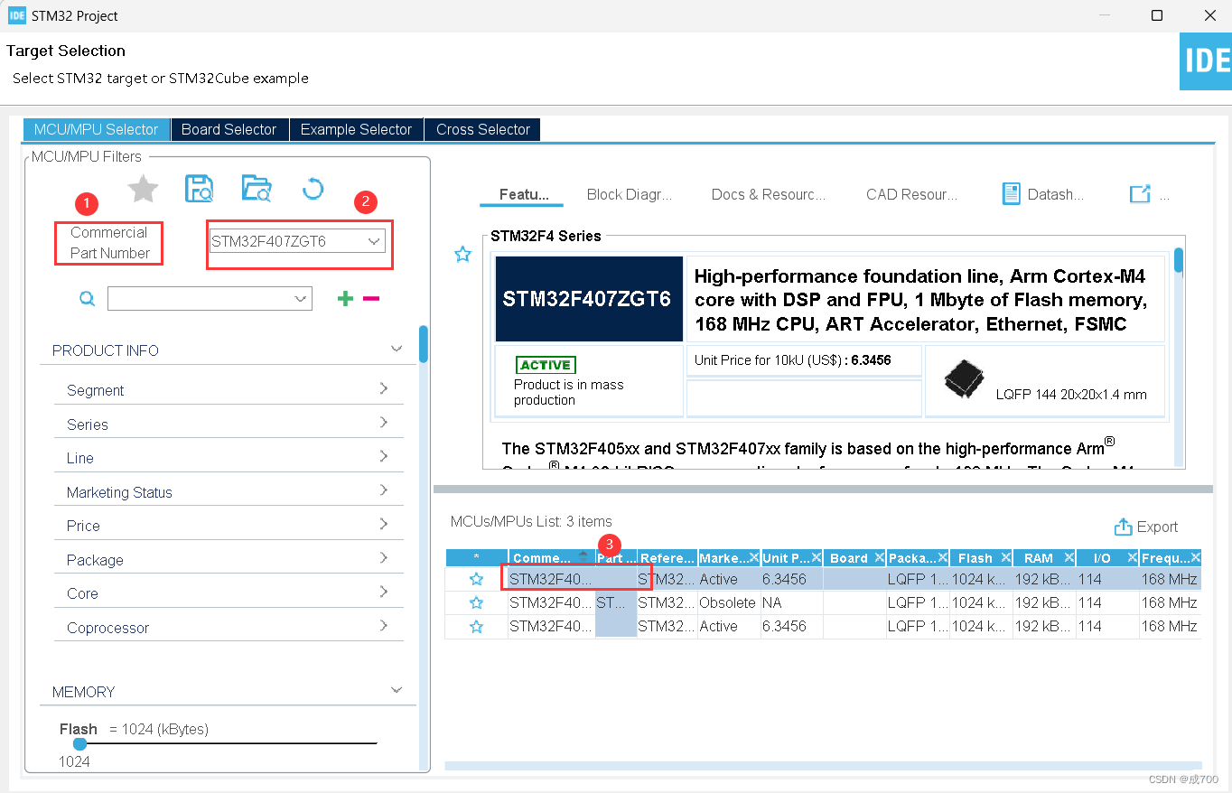Click the search magnifier icon
This screenshot has height=793, width=1232.
click(87, 299)
